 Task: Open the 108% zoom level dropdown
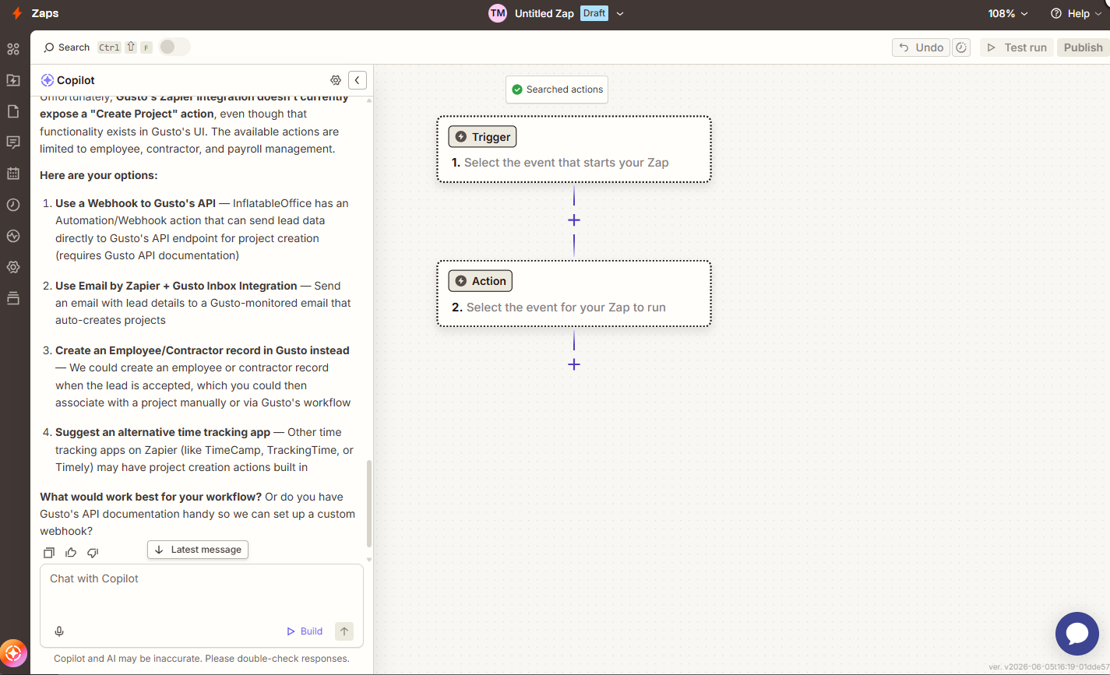coord(1008,13)
